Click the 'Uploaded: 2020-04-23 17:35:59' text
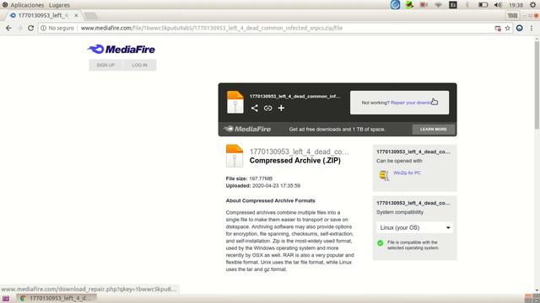Image resolution: width=540 pixels, height=303 pixels. point(263,185)
